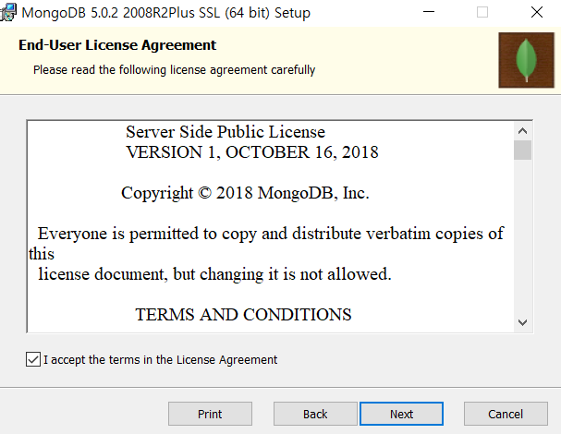
Task: Click 'End-User License Agreement' title
Action: coord(117,45)
